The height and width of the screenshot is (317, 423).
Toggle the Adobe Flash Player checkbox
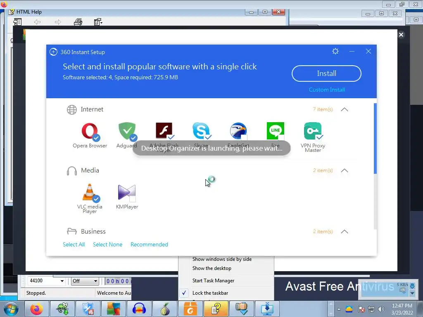click(x=171, y=137)
